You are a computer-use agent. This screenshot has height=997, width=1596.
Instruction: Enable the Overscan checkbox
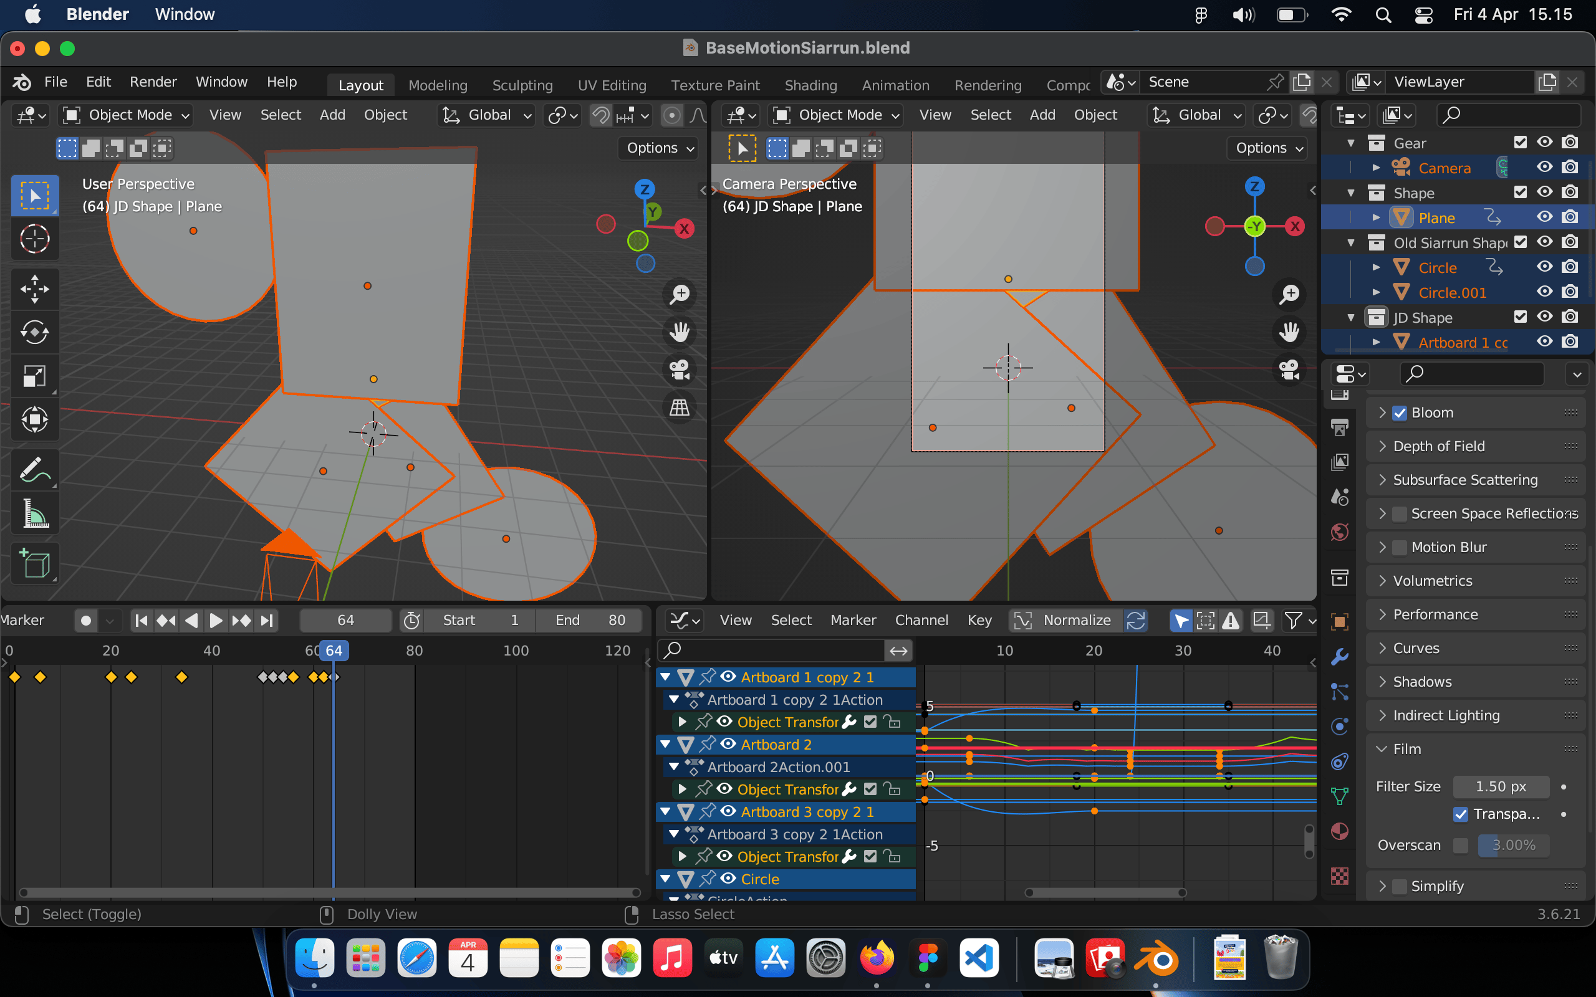coord(1461,846)
